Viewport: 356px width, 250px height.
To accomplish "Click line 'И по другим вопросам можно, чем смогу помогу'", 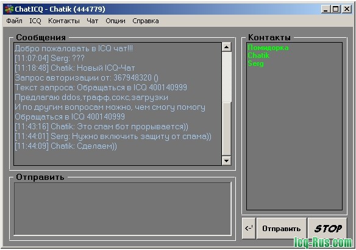I will coord(110,107).
